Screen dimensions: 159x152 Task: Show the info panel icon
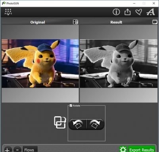tap(116, 12)
